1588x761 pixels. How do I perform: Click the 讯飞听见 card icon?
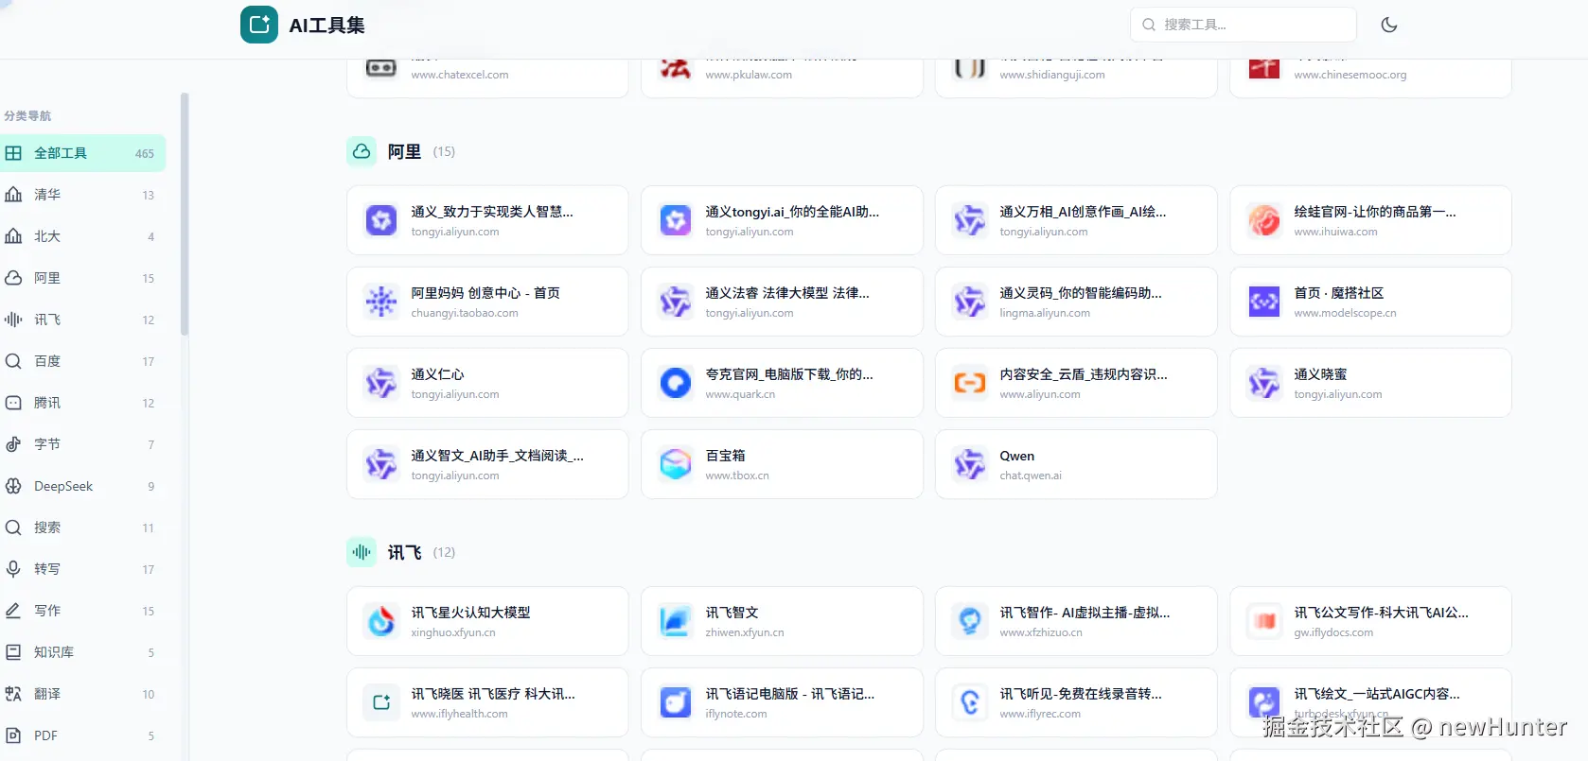970,702
